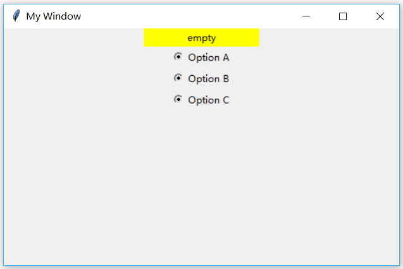This screenshot has width=403, height=269.
Task: Click the "Option A" text label
Action: [208, 57]
